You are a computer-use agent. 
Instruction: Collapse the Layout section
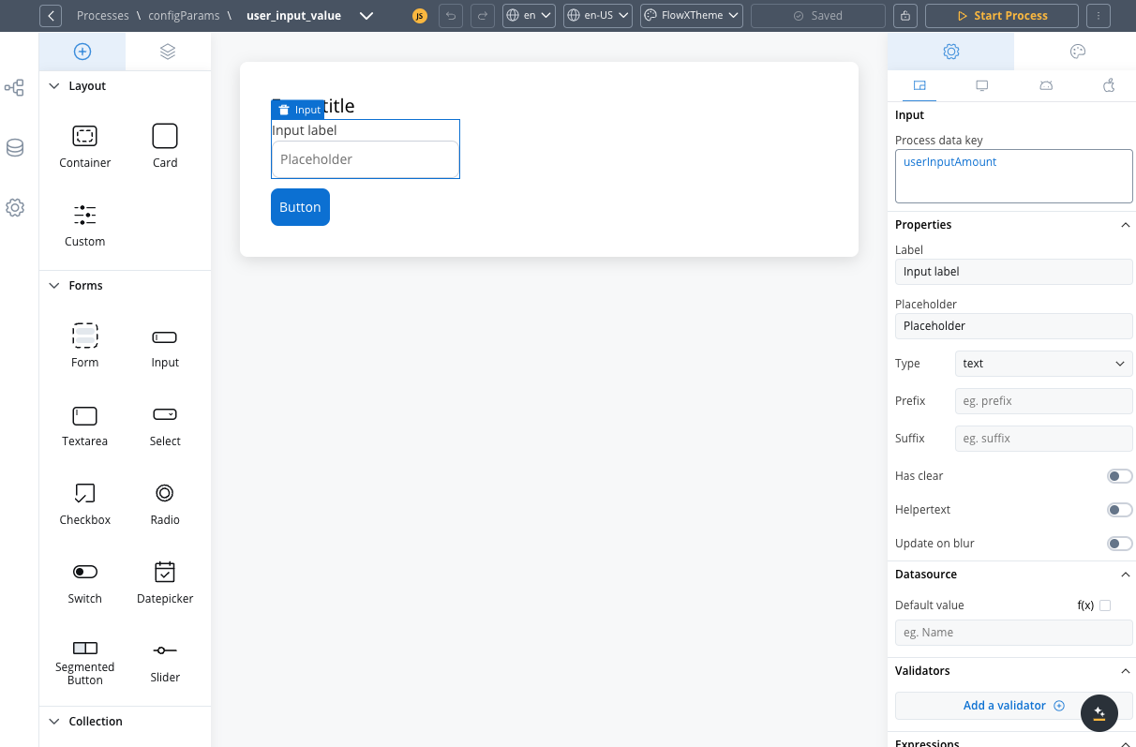click(54, 86)
